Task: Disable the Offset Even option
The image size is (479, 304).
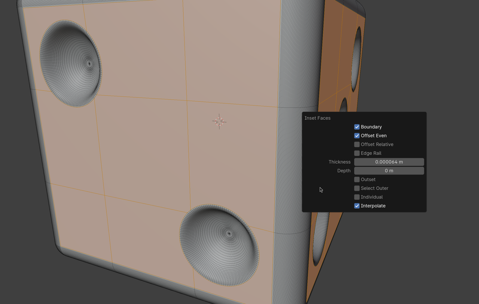Action: (357, 136)
